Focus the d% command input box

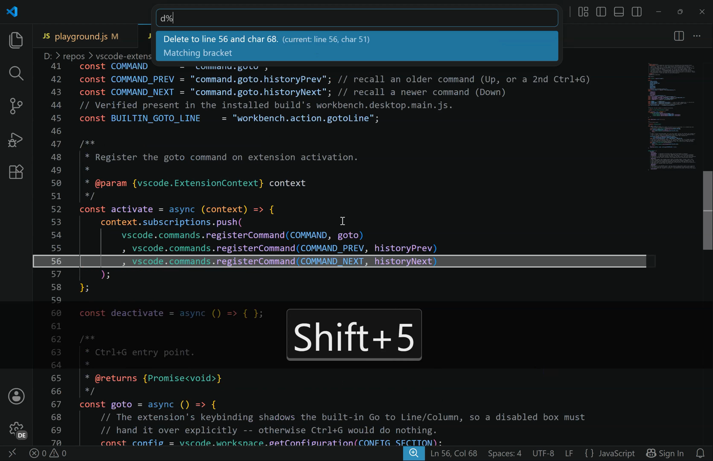(x=357, y=18)
